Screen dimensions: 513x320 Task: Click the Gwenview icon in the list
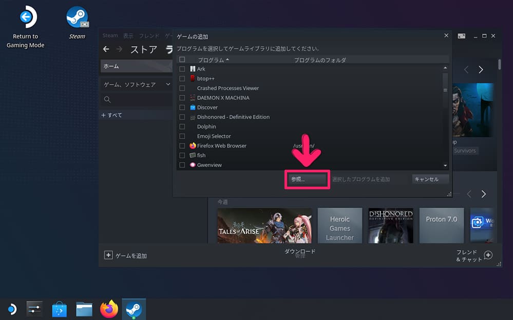[x=193, y=165]
